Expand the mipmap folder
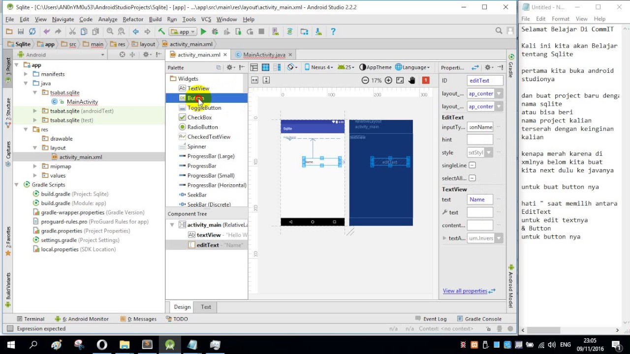 click(35, 166)
